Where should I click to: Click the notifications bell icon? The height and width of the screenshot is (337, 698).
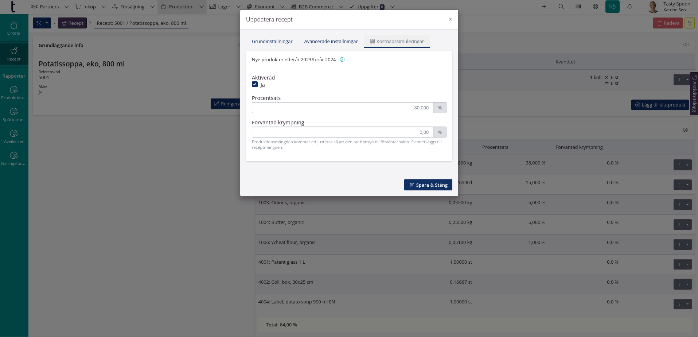click(629, 7)
